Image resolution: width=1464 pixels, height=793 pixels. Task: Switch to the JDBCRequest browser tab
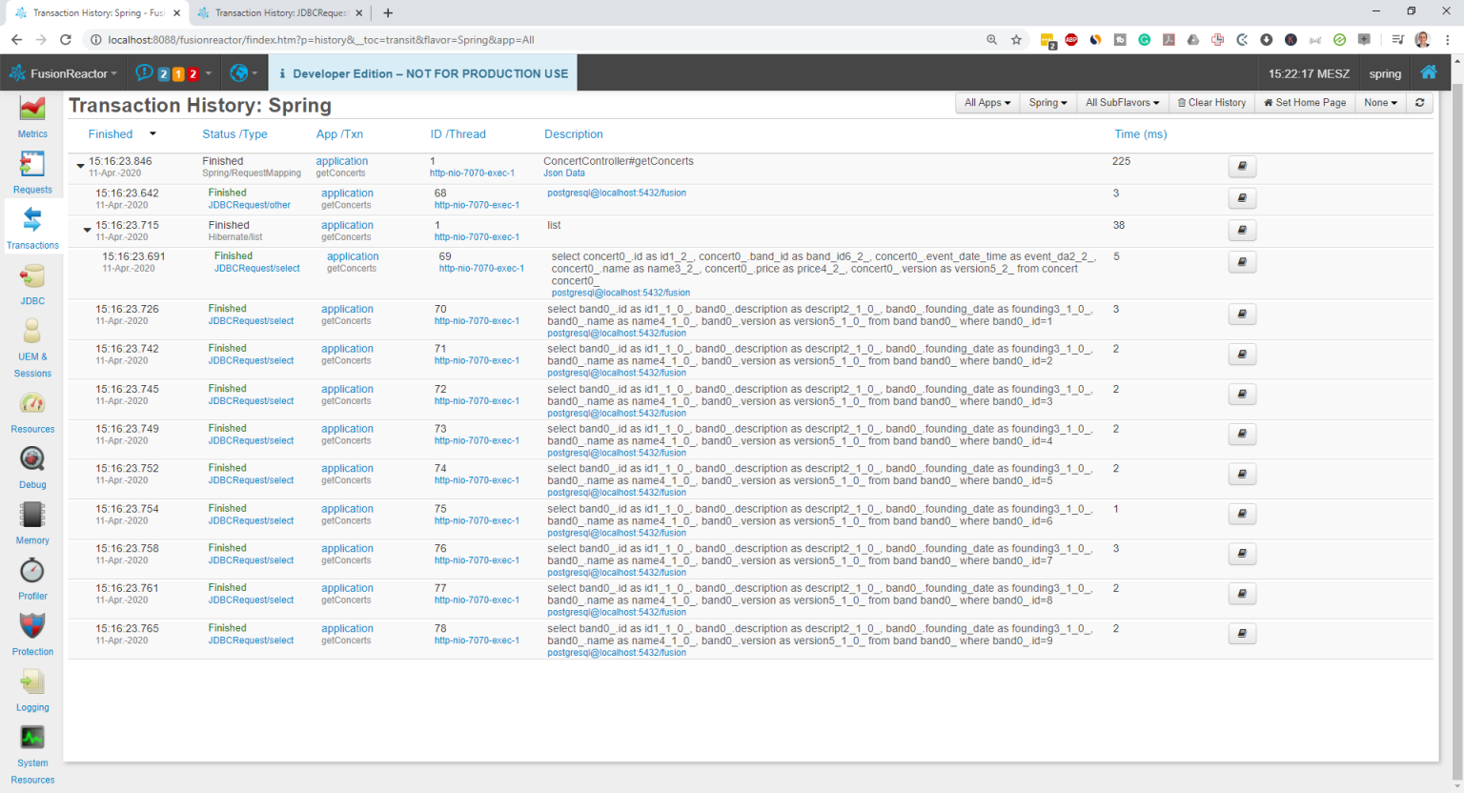[x=277, y=12]
